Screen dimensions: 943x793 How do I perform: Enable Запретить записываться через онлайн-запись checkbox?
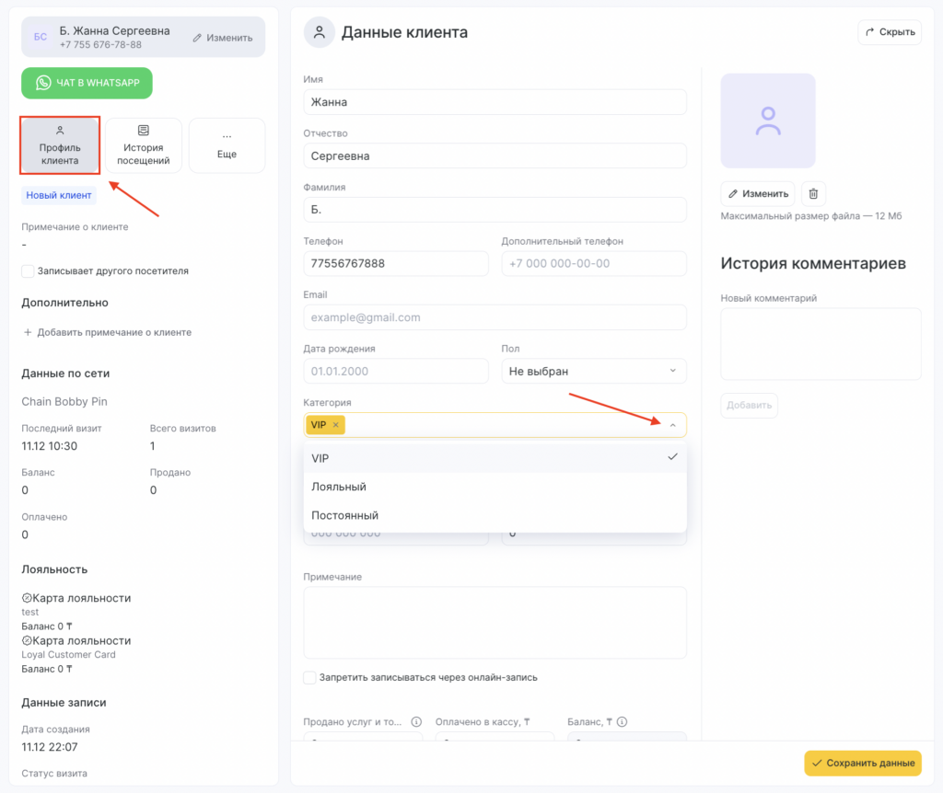point(310,678)
